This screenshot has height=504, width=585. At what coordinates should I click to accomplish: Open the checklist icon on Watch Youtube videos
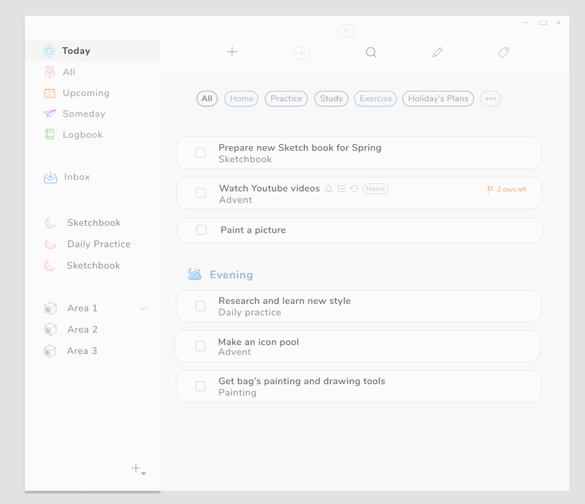click(341, 189)
